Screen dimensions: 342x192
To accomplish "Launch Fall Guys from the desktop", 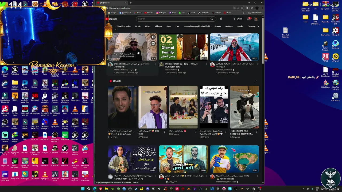I will pyautogui.click(x=35, y=71).
